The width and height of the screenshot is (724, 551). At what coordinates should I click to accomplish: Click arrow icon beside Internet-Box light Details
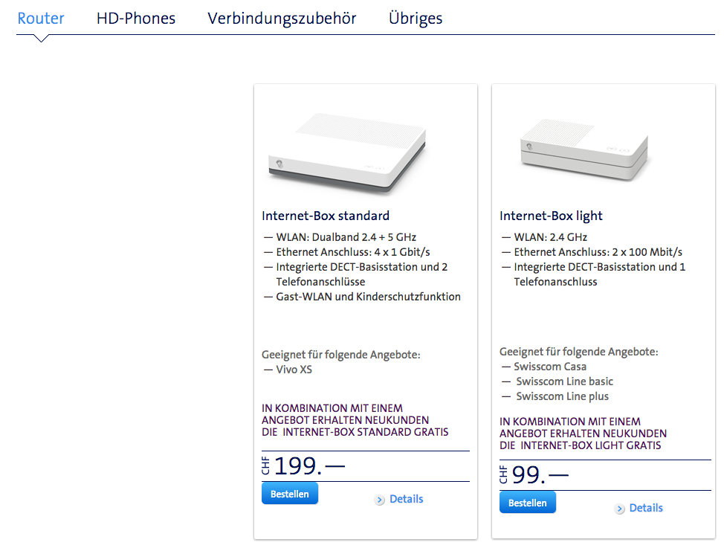click(619, 509)
